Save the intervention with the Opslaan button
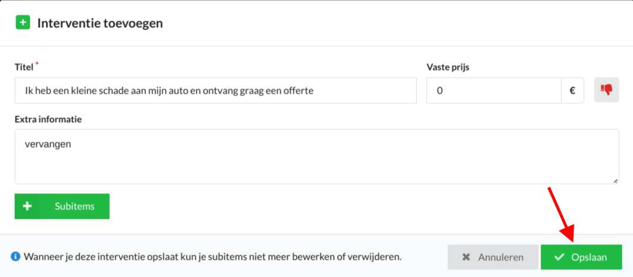 581,257
